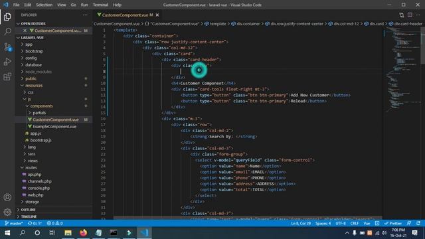Open Explorer views and more actions ellipsis

click(86, 15)
